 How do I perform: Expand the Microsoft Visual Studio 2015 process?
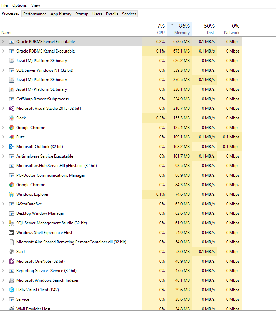point(3,108)
